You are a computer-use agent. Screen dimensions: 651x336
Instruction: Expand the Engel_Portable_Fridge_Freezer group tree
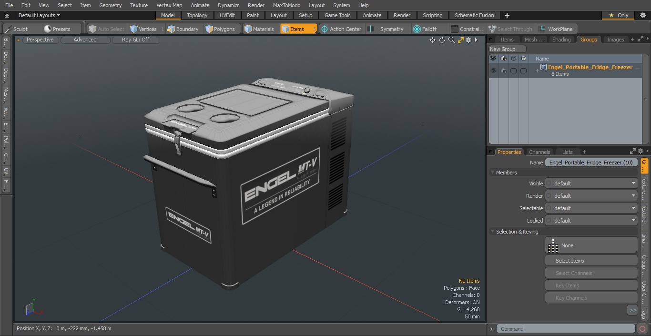pyautogui.click(x=537, y=71)
